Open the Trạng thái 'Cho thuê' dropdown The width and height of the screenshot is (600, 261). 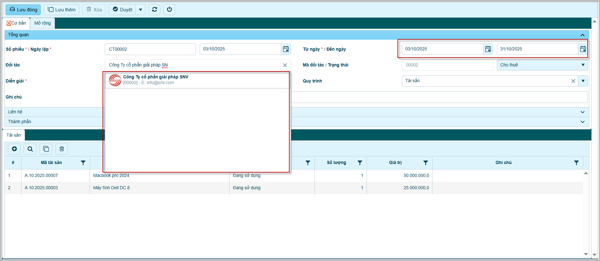(x=583, y=65)
